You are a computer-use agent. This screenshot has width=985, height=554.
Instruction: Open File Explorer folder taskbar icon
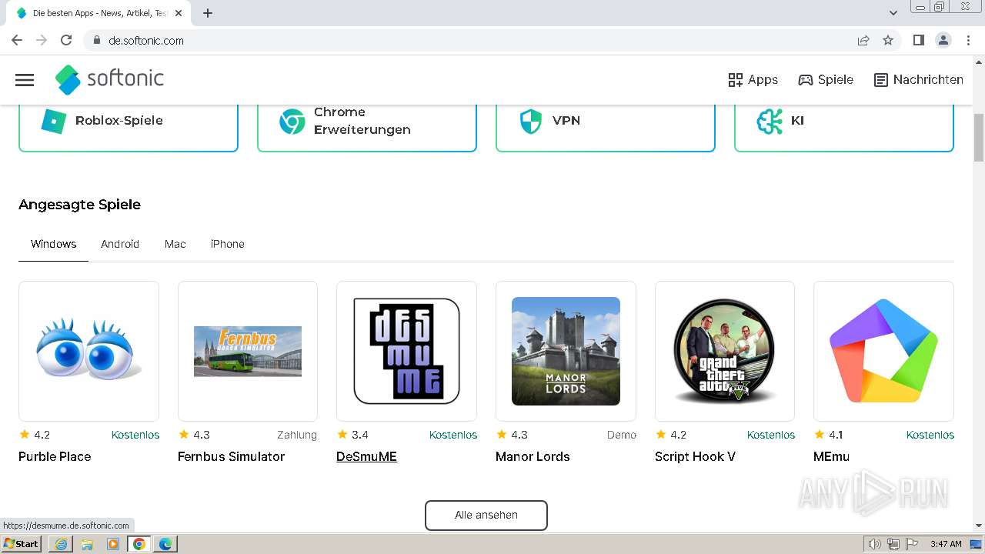[87, 544]
